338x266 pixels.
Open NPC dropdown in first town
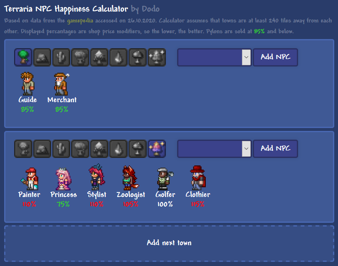coord(214,57)
